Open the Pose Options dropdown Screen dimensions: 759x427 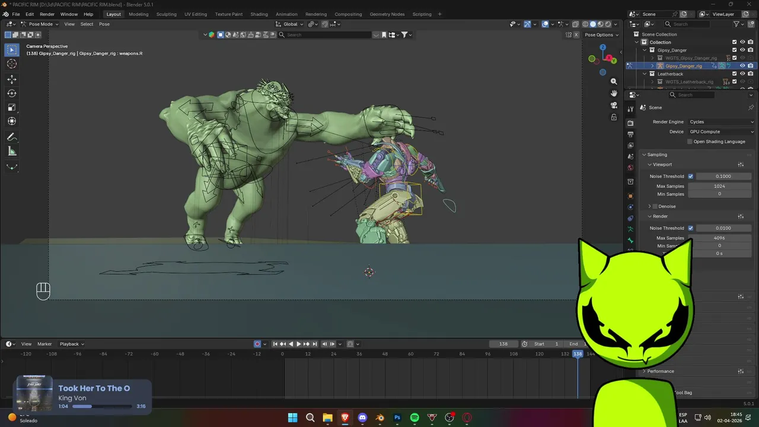click(x=601, y=34)
